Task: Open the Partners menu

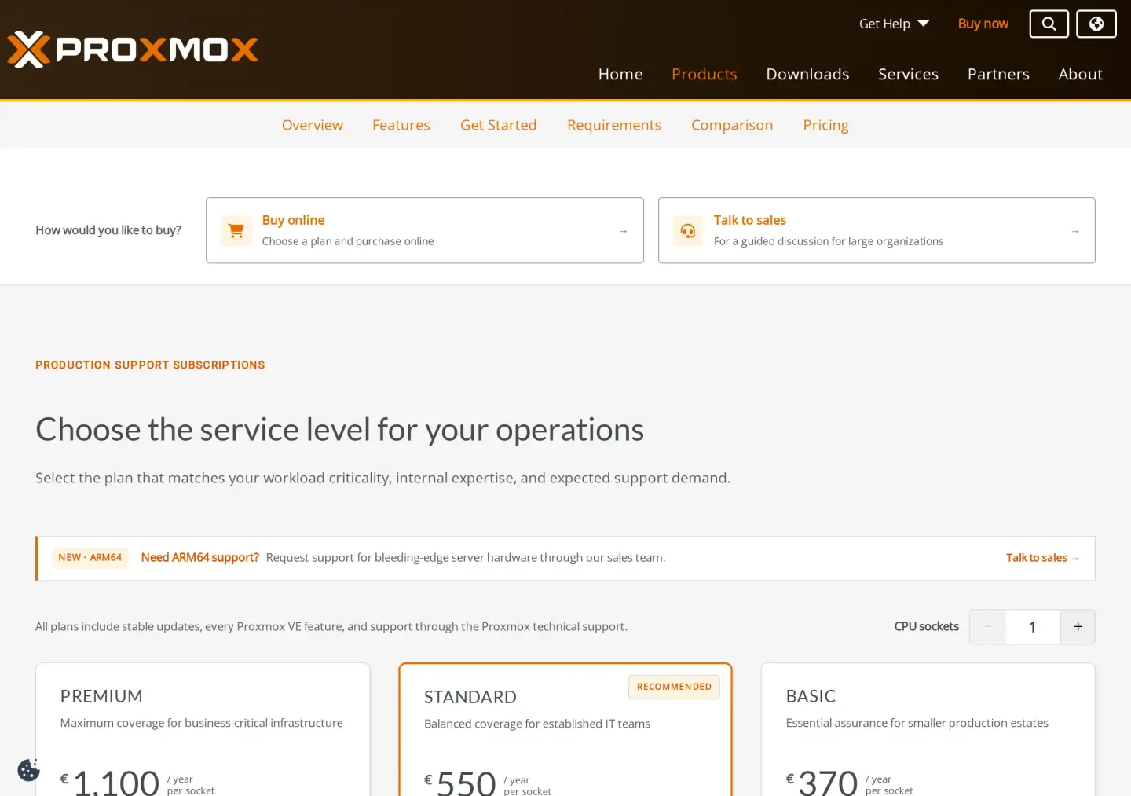Action: click(998, 74)
